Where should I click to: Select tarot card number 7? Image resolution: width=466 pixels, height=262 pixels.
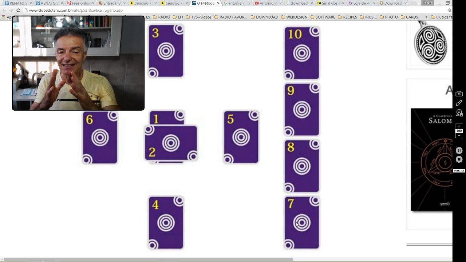(x=302, y=223)
